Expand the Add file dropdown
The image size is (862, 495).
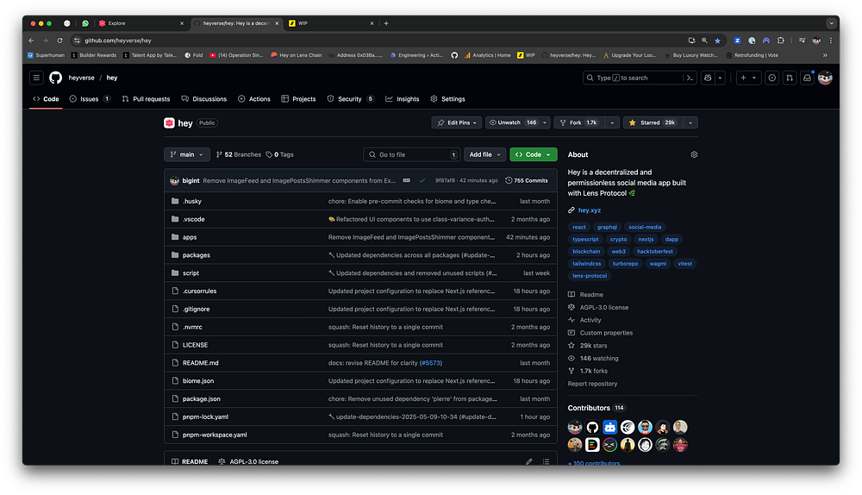(484, 154)
